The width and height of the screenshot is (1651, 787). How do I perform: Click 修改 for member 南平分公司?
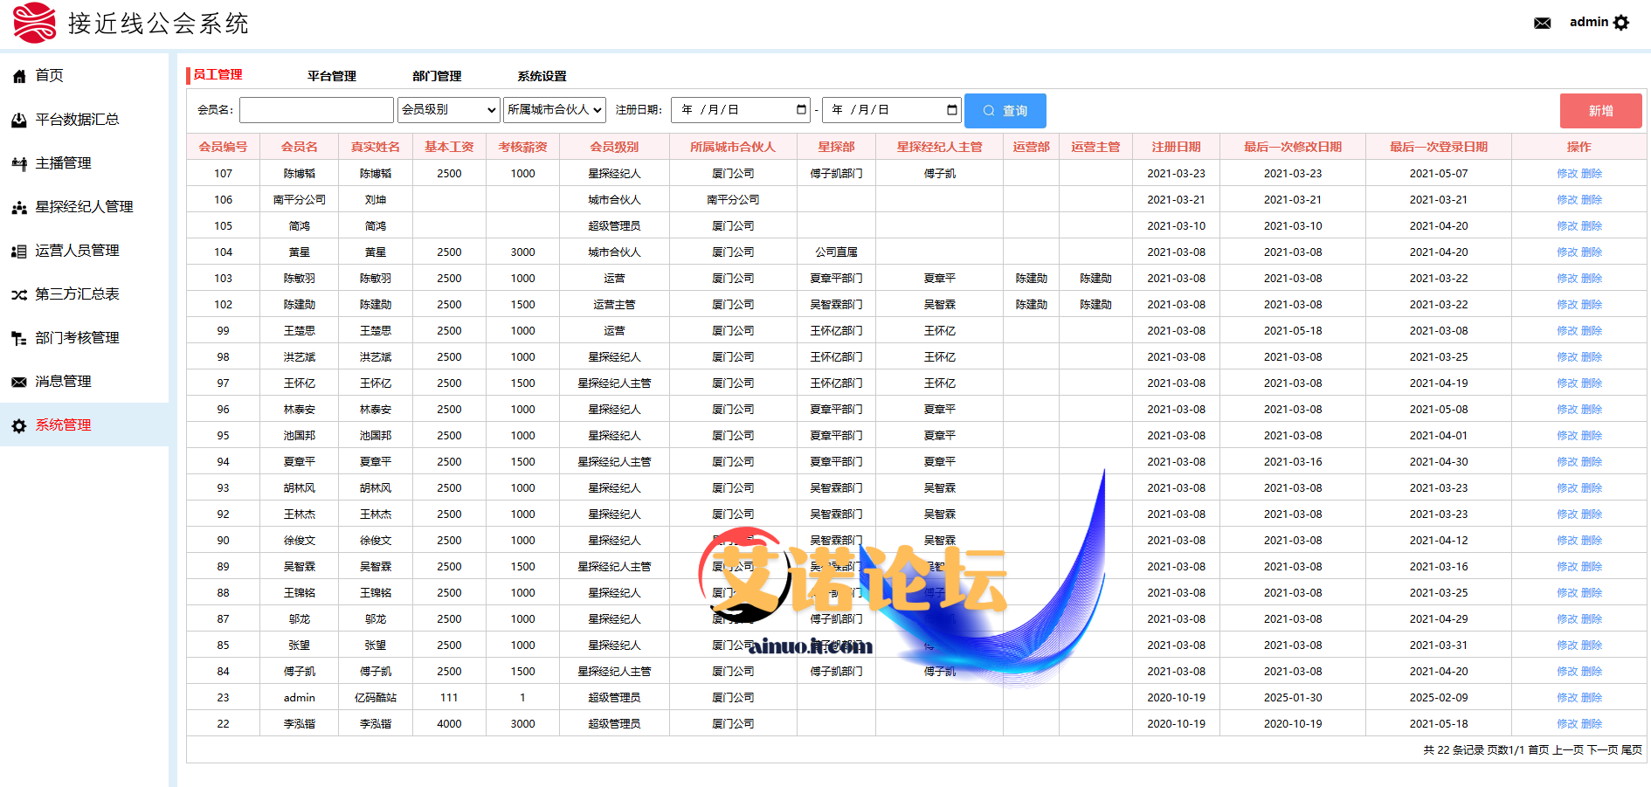click(1567, 200)
